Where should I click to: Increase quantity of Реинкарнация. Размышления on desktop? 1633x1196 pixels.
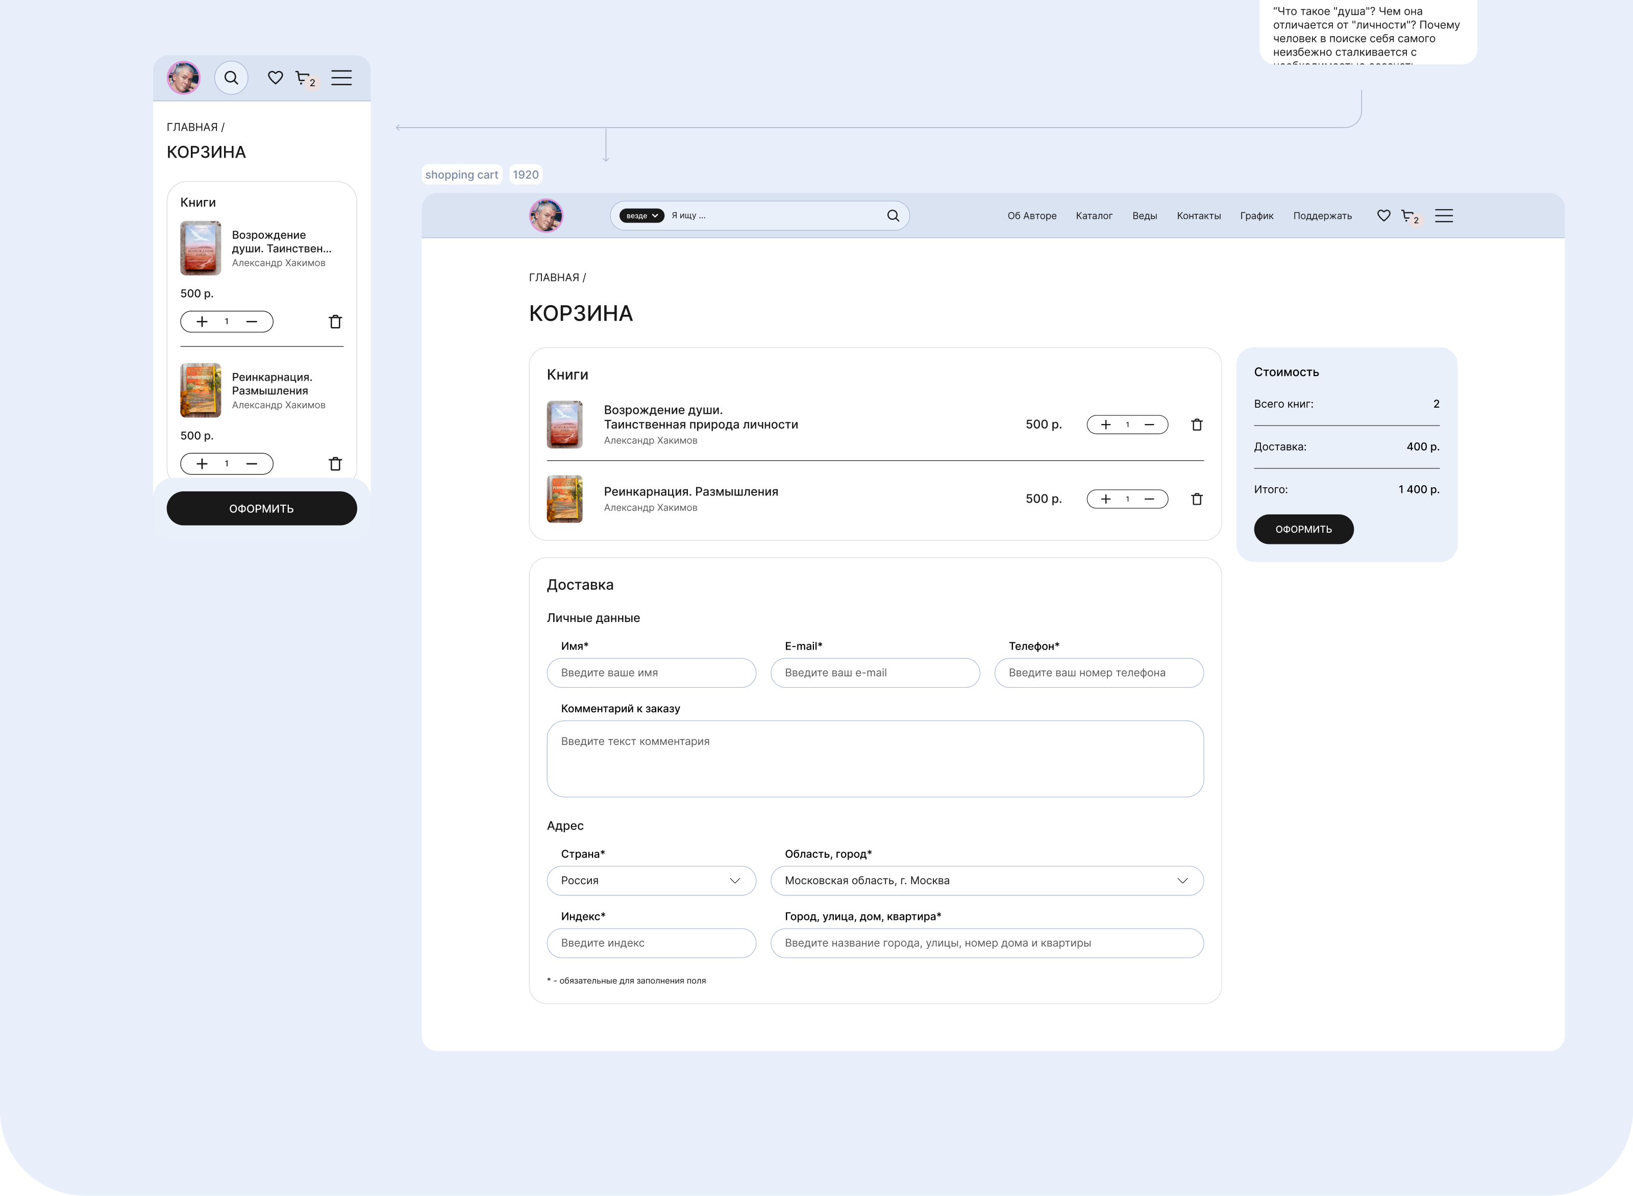tap(1106, 499)
